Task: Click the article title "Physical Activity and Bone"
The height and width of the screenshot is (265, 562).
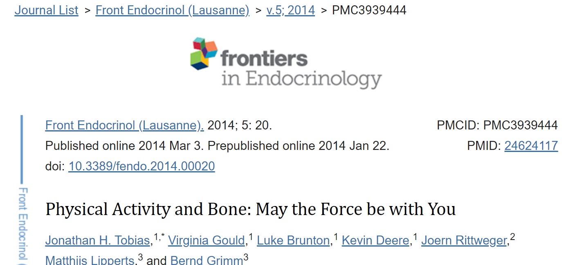Action: pos(250,209)
